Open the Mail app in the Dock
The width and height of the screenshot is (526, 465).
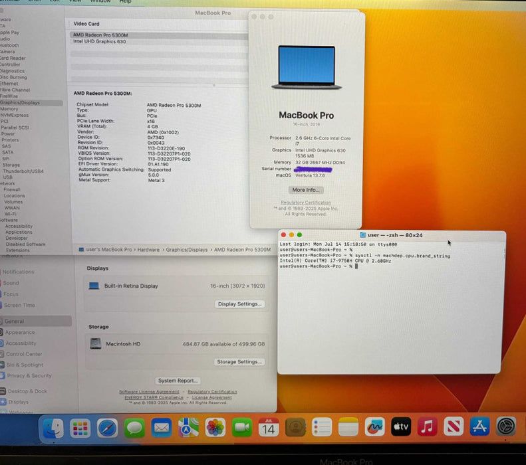(x=162, y=428)
